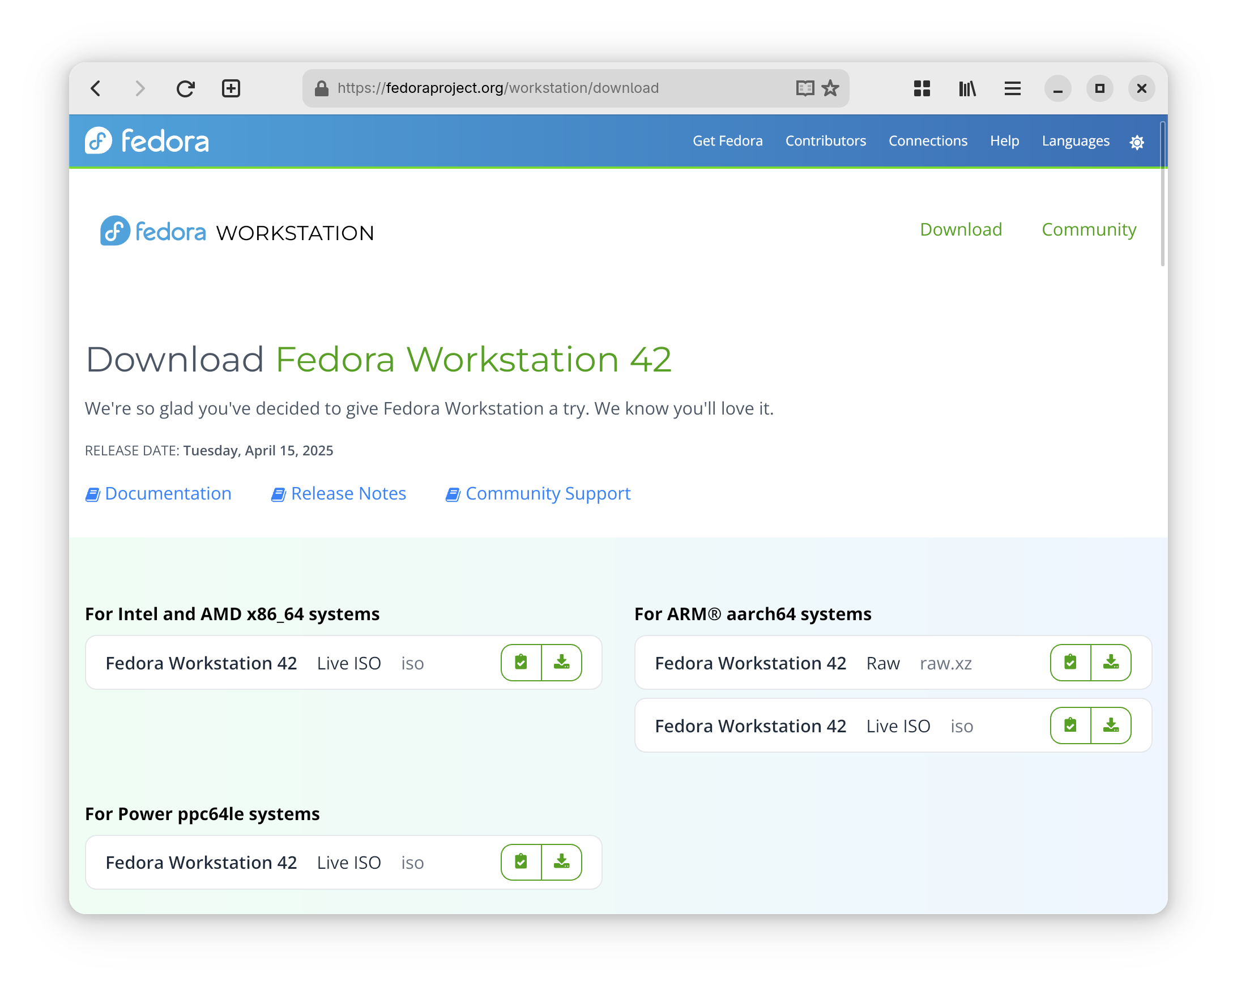Open the library bookshelf icon

[967, 88]
